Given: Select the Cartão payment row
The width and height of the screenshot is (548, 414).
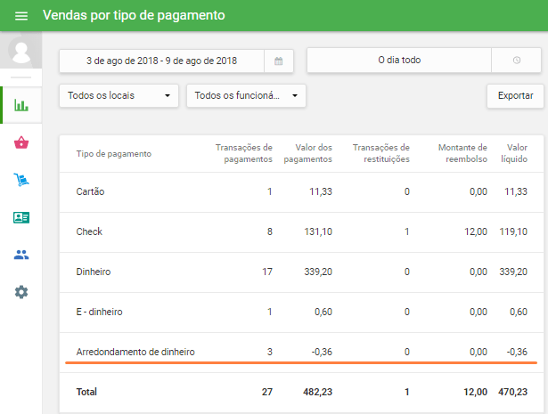Looking at the screenshot, I should pos(301,191).
